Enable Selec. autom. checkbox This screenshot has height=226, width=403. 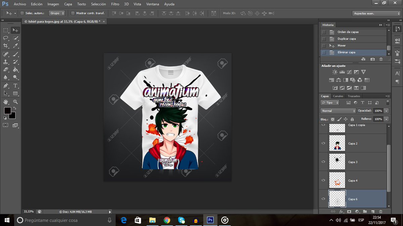[x=22, y=13]
